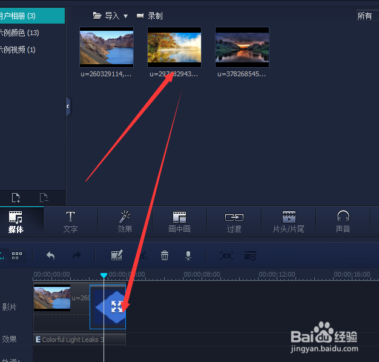The image size is (379, 362).
Task: Click the Delete trash icon
Action: point(165,255)
